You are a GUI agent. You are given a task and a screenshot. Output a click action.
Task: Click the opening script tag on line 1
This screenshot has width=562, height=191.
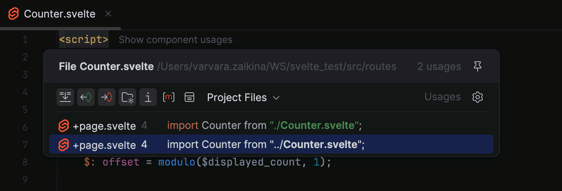pyautogui.click(x=84, y=40)
